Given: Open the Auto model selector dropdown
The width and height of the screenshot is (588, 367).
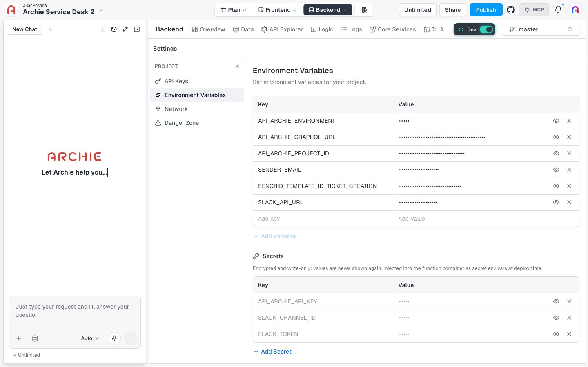Looking at the screenshot, I should point(90,338).
